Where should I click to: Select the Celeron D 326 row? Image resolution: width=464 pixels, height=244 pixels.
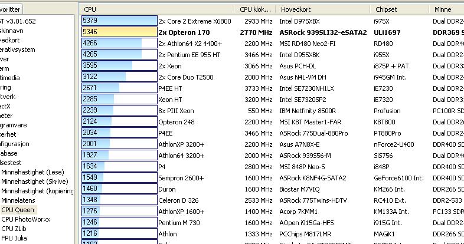178,200
